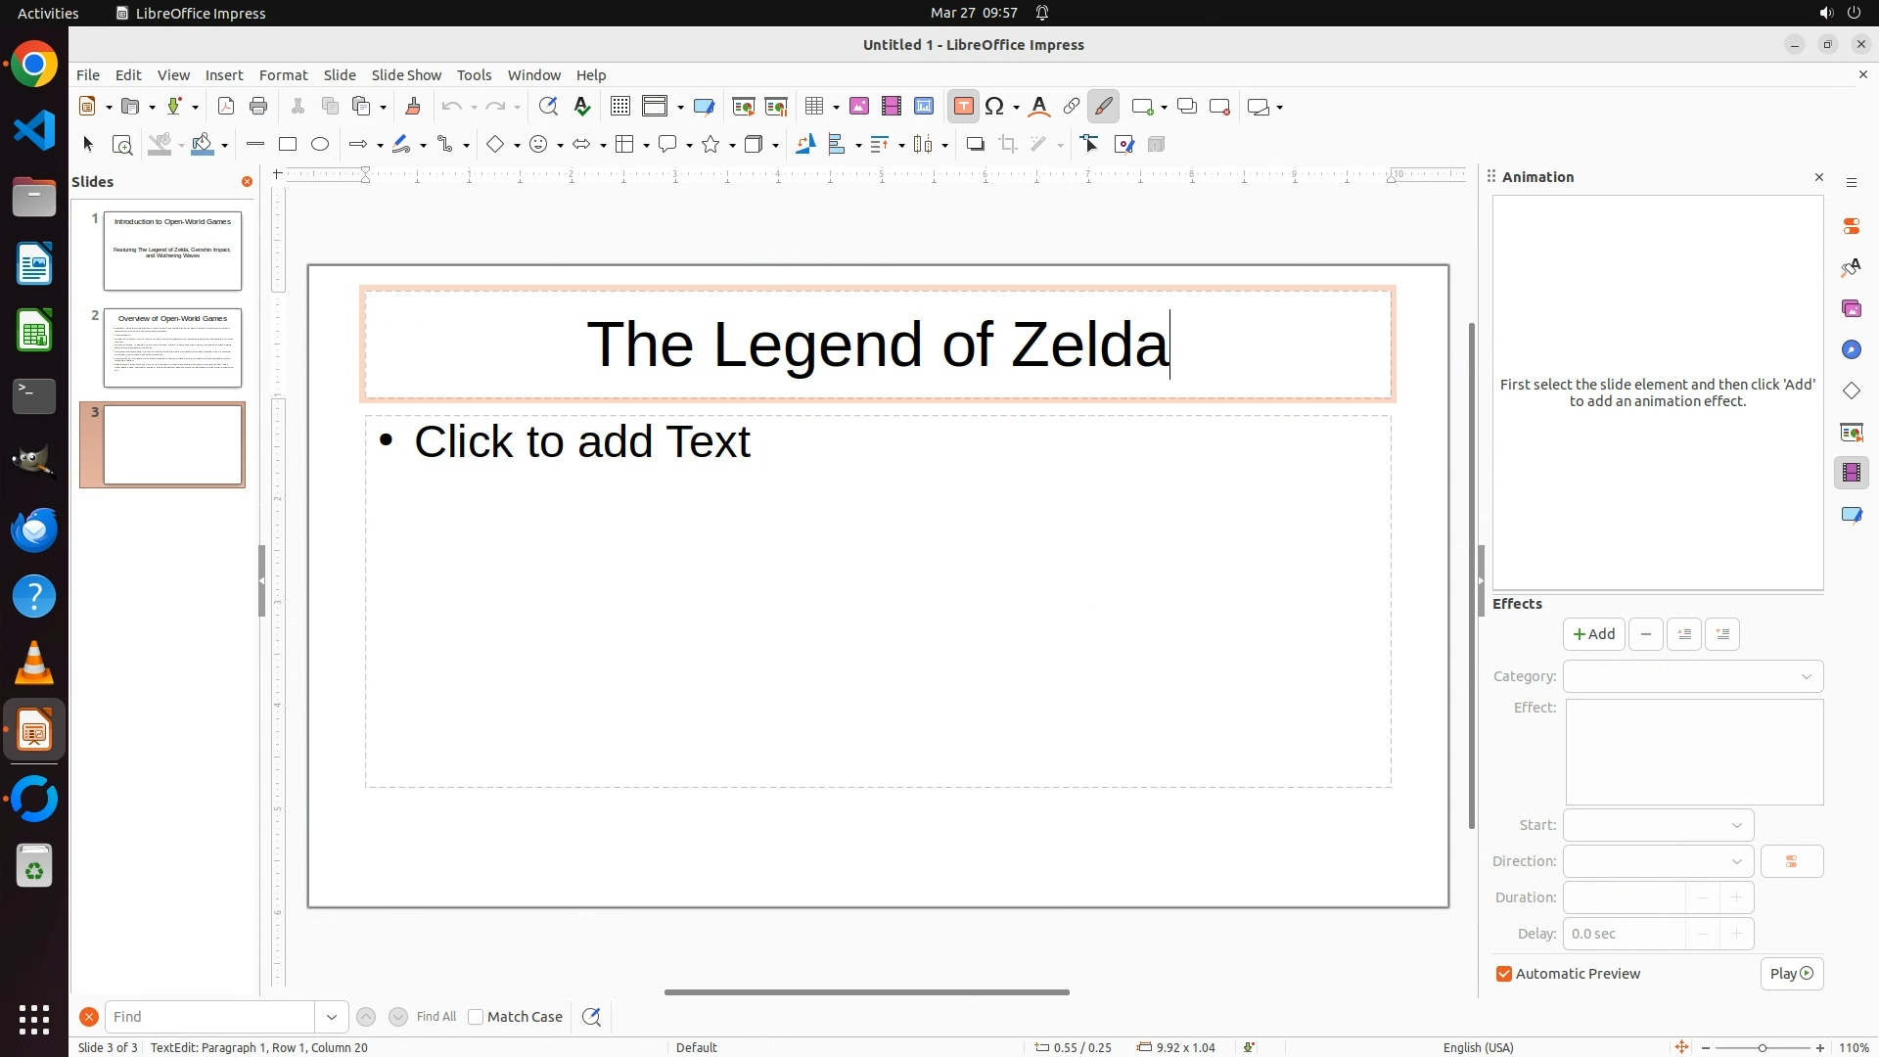
Task: Toggle the Show Draw Functions button
Action: [1103, 107]
